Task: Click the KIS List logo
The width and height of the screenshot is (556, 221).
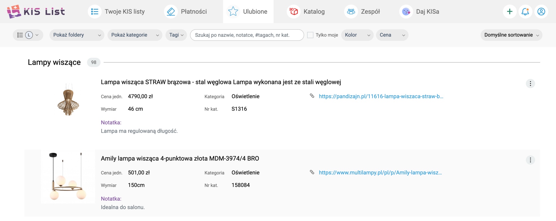Action: [36, 12]
